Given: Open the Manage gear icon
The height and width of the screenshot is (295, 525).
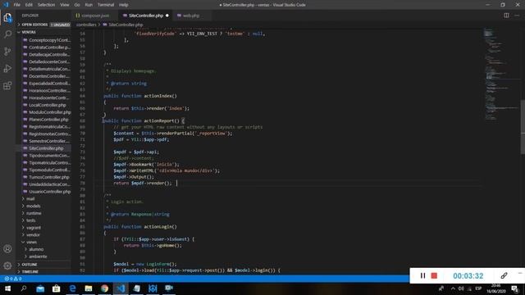Looking at the screenshot, I should pos(7,265).
